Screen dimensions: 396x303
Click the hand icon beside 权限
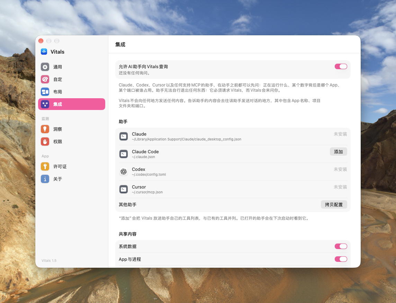pos(45,141)
